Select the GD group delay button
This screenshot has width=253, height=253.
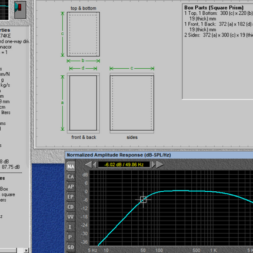click(x=71, y=247)
